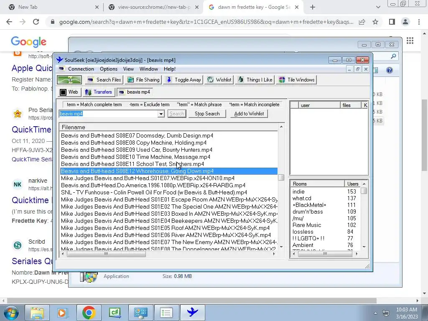Screen dimensions: 428x321
Task: Select S08E10 Time Machine, Massage.mp4 row
Action: (169, 157)
